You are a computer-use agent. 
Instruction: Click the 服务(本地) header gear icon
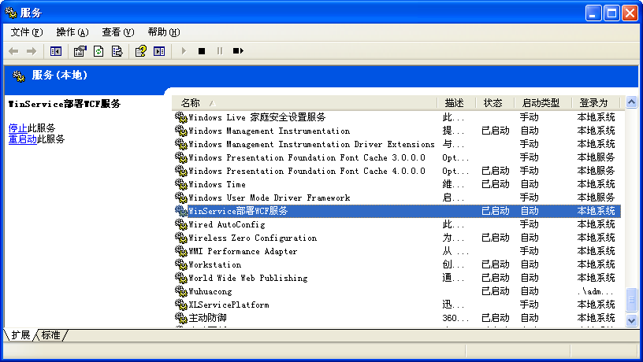tap(18, 76)
